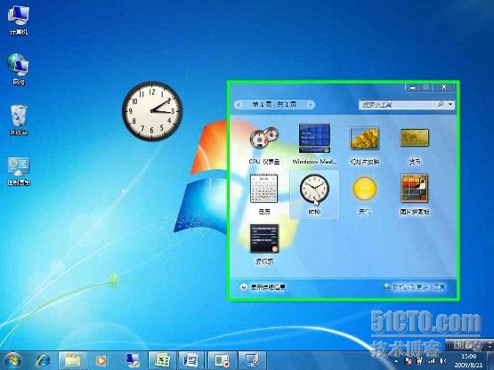Open Windows Explorer folder on taskbar
The width and height of the screenshot is (494, 370).
click(x=72, y=360)
